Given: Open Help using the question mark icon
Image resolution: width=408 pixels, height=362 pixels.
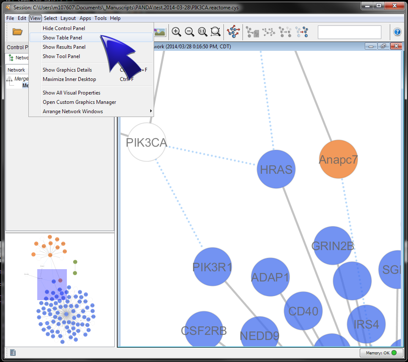Looking at the screenshot, I should coord(397,32).
